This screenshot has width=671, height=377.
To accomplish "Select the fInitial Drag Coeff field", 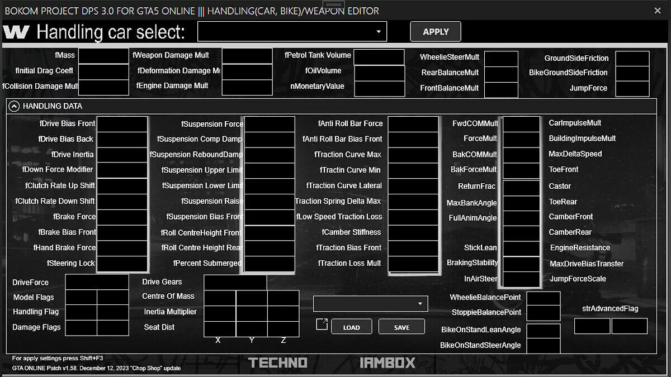I will 103,71.
